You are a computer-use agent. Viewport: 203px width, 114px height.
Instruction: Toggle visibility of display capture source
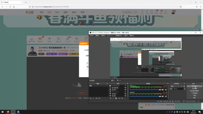pyautogui.click(x=125, y=88)
